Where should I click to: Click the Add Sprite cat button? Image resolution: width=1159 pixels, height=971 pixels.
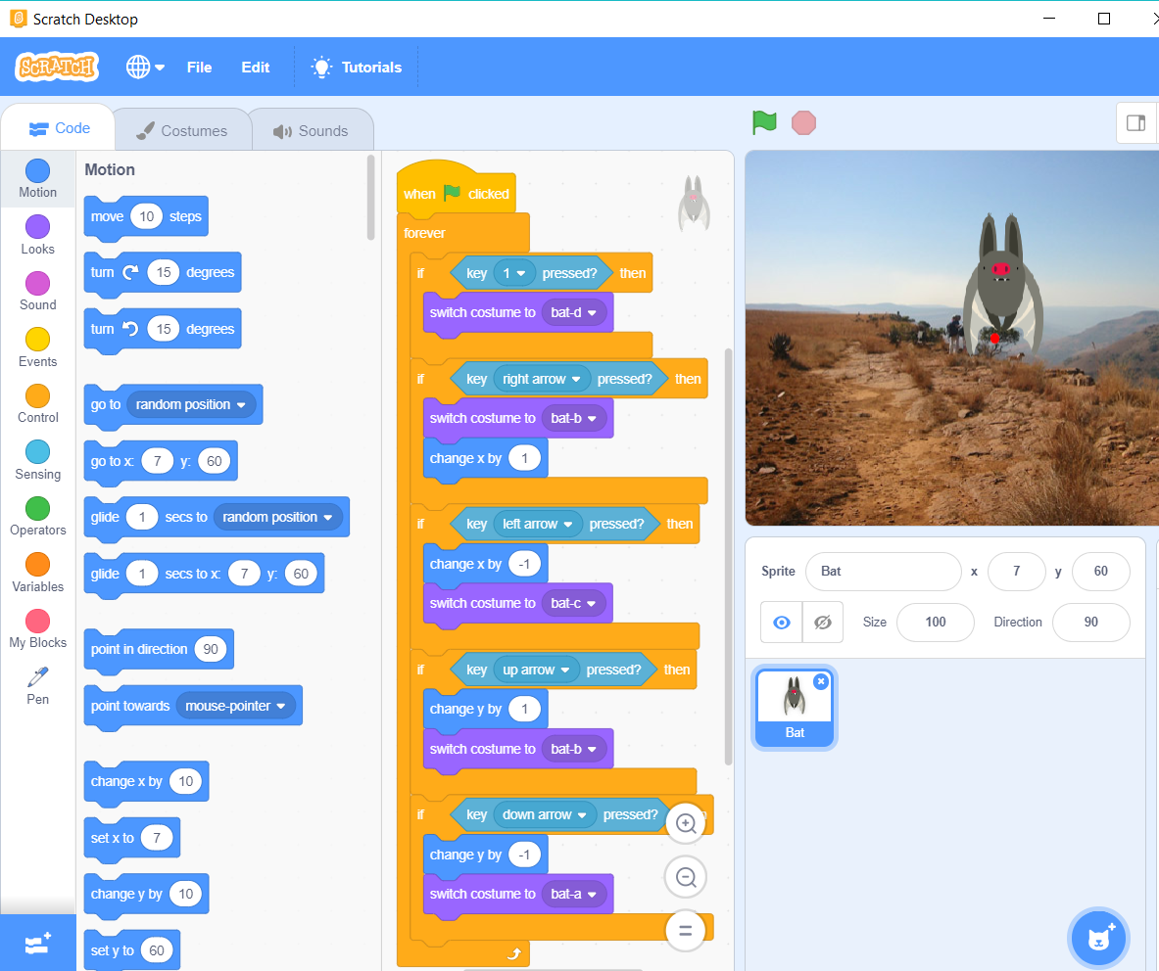(x=1098, y=938)
